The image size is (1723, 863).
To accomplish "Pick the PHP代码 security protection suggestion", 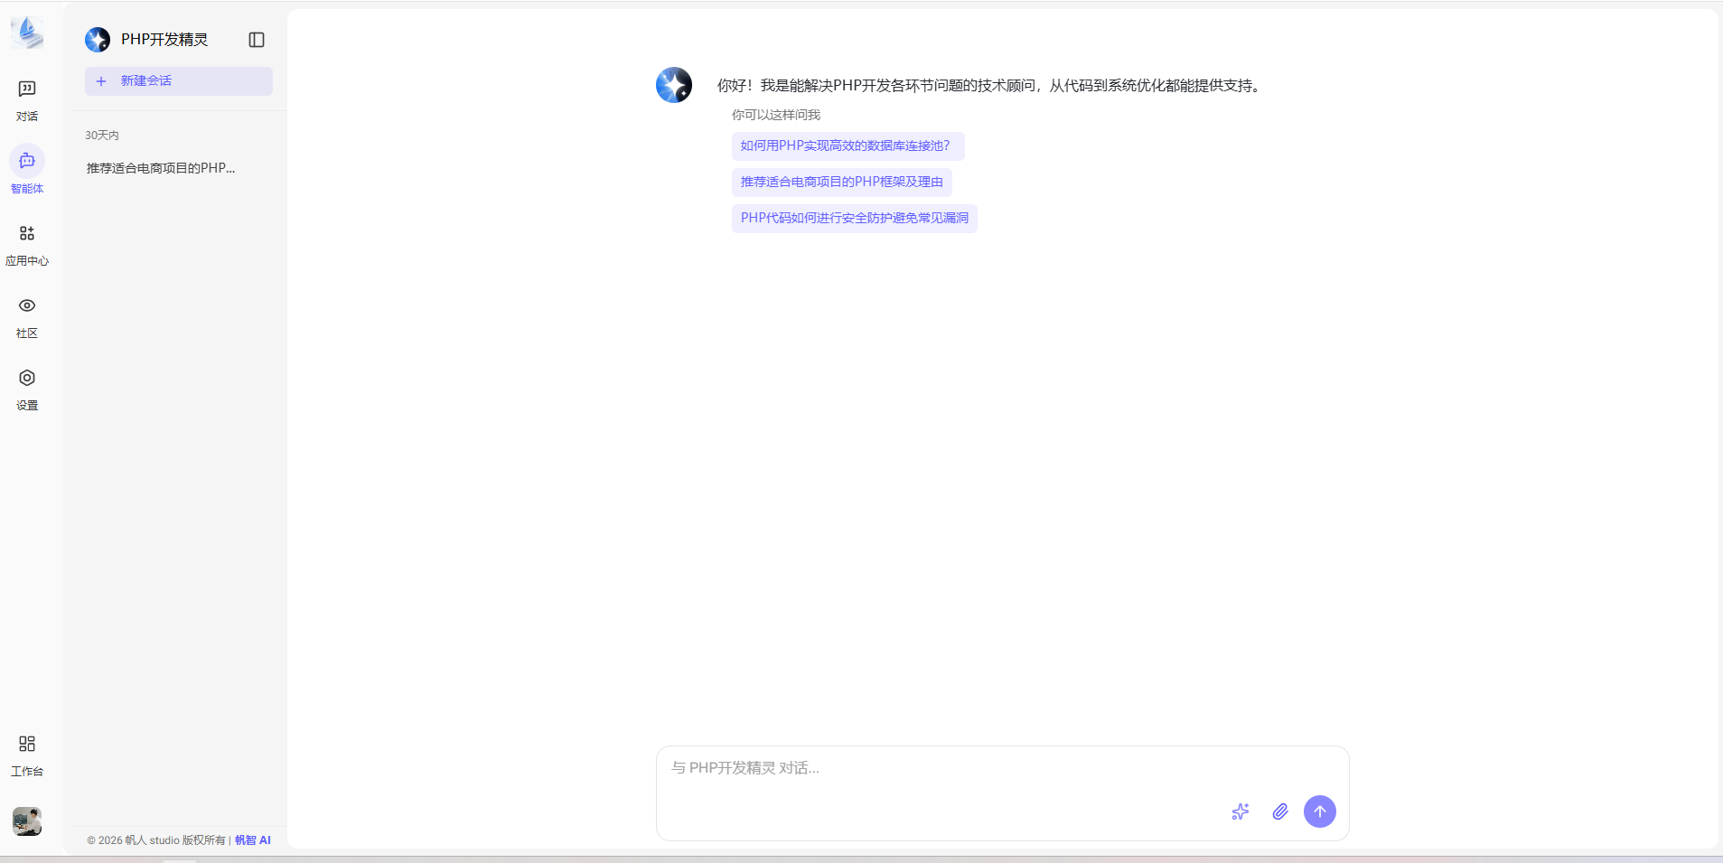I will tap(854, 219).
